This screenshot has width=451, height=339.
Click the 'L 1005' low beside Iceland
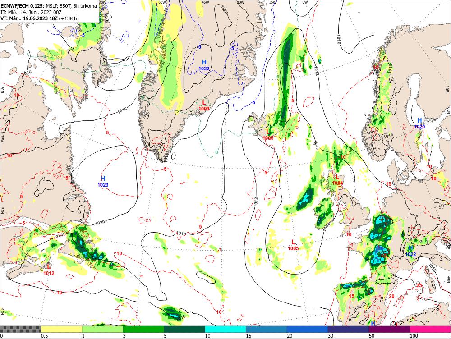point(268,135)
